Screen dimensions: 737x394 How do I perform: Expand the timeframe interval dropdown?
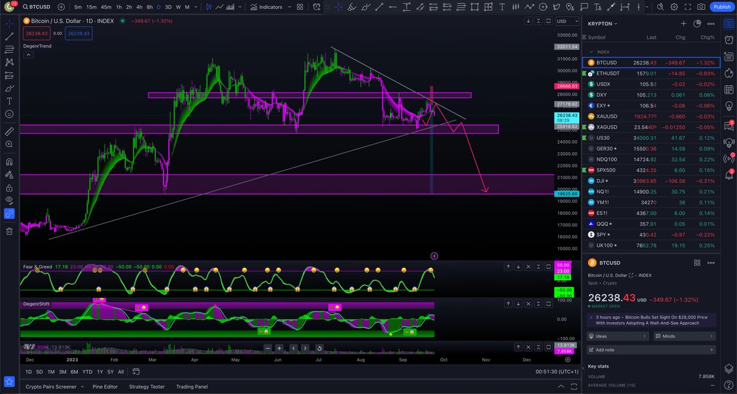[x=197, y=7]
